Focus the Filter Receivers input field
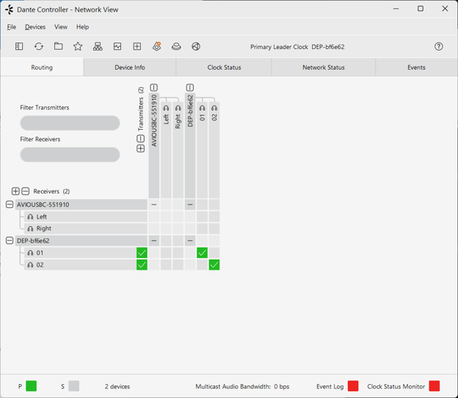This screenshot has width=458, height=398. [x=70, y=155]
